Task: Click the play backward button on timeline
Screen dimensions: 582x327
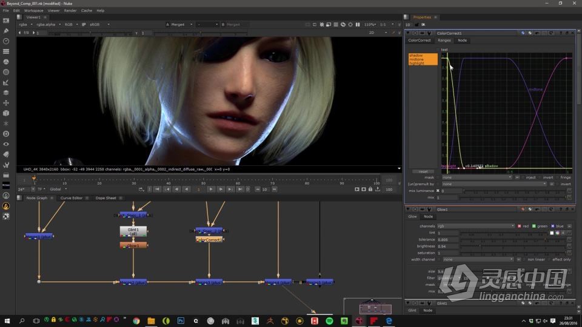Action: 186,189
